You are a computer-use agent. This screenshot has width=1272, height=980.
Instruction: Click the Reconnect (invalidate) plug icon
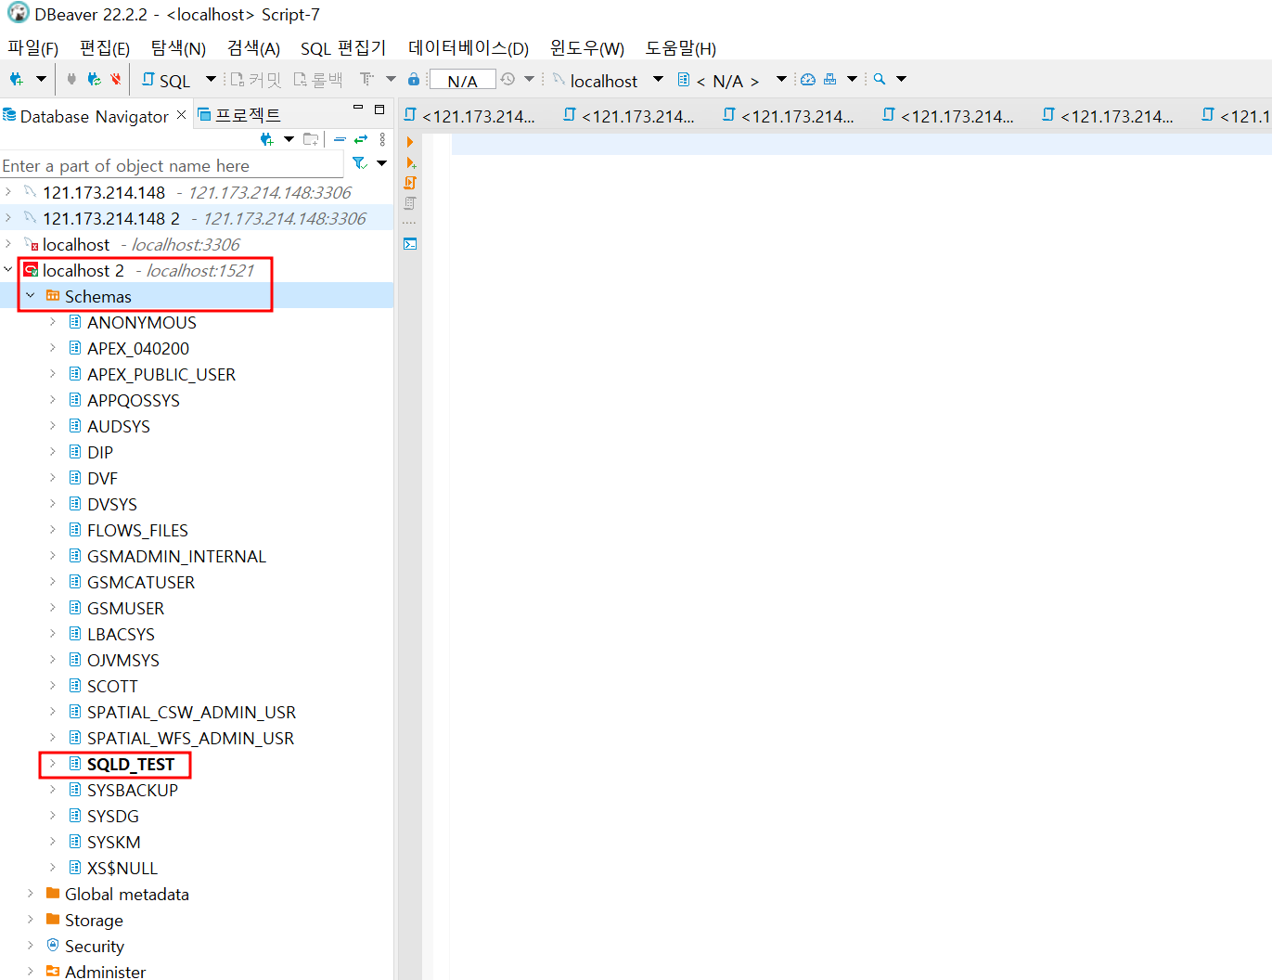[94, 80]
